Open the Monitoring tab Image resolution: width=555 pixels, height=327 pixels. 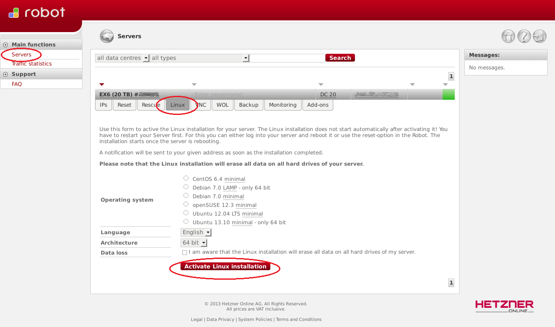(x=283, y=105)
